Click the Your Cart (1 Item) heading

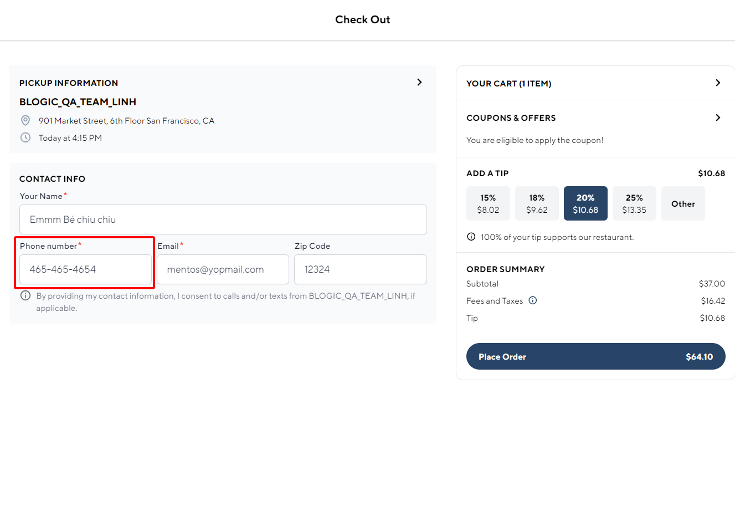[508, 84]
